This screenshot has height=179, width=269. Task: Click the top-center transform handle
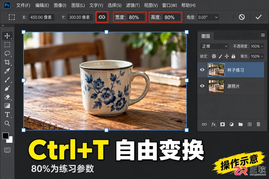pyautogui.click(x=106, y=32)
